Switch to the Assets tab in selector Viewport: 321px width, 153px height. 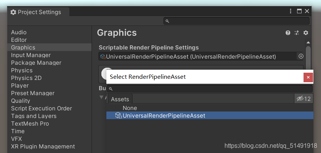pyautogui.click(x=120, y=99)
